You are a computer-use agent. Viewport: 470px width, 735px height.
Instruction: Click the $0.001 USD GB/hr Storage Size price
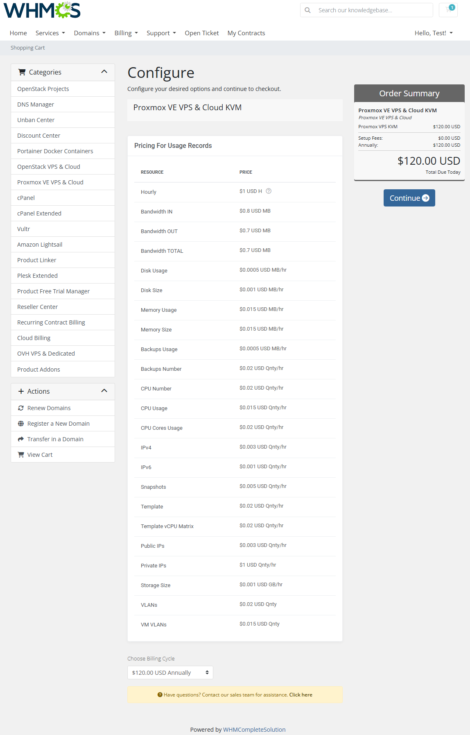coord(261,585)
